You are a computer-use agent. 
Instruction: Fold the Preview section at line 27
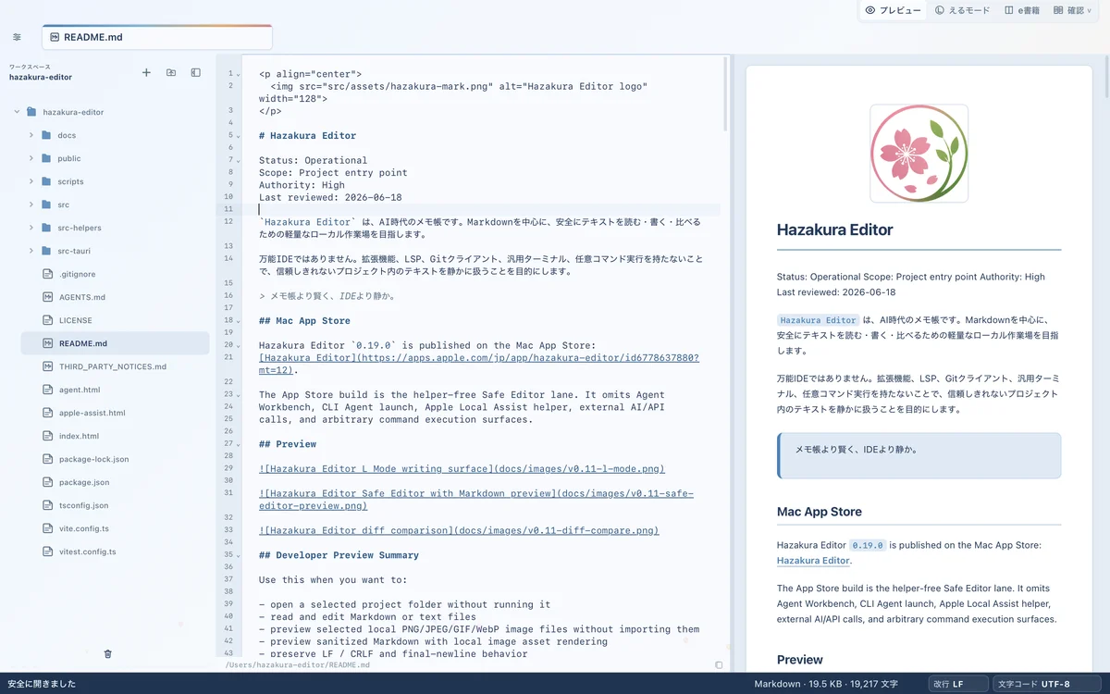(x=238, y=444)
